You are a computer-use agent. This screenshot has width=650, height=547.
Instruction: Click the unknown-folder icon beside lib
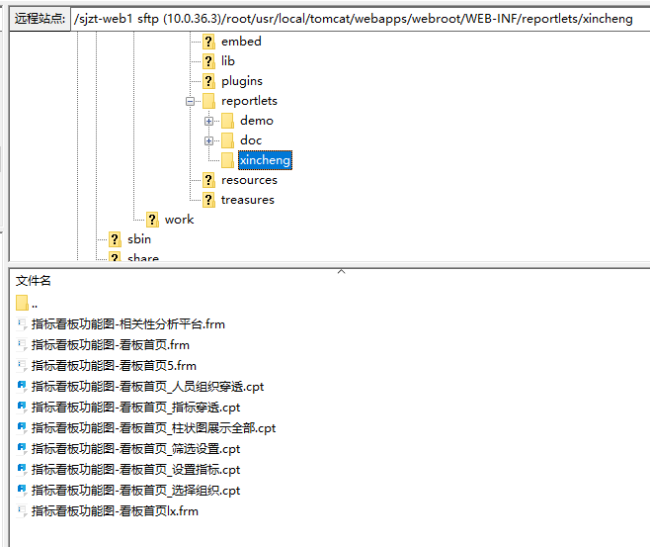coord(208,61)
